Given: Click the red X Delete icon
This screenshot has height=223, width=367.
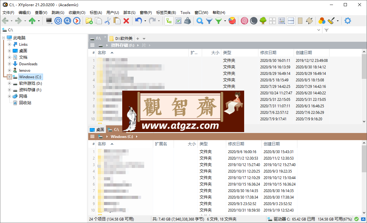Looking at the screenshot, I should (x=126, y=21).
